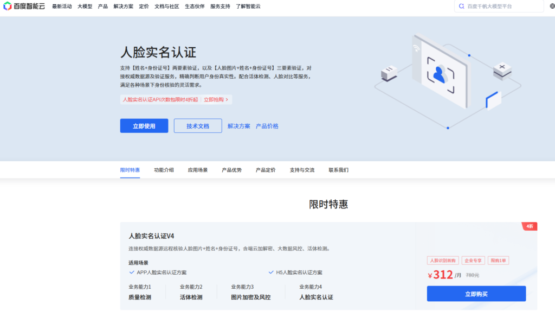
Task: Click the Baidu AI Cloud logo
Action: (24, 6)
